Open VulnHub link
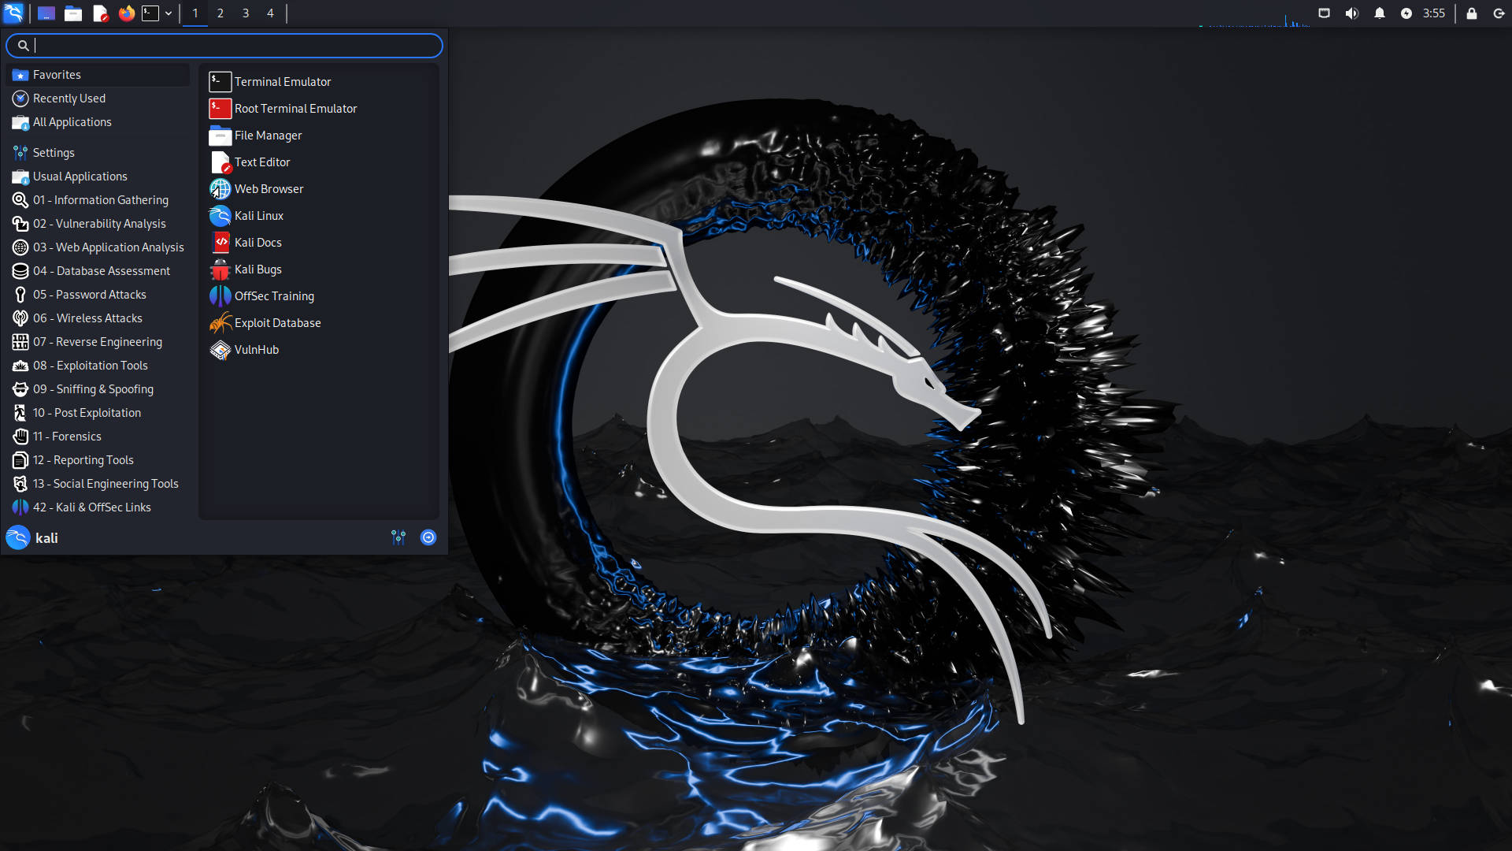 (255, 349)
